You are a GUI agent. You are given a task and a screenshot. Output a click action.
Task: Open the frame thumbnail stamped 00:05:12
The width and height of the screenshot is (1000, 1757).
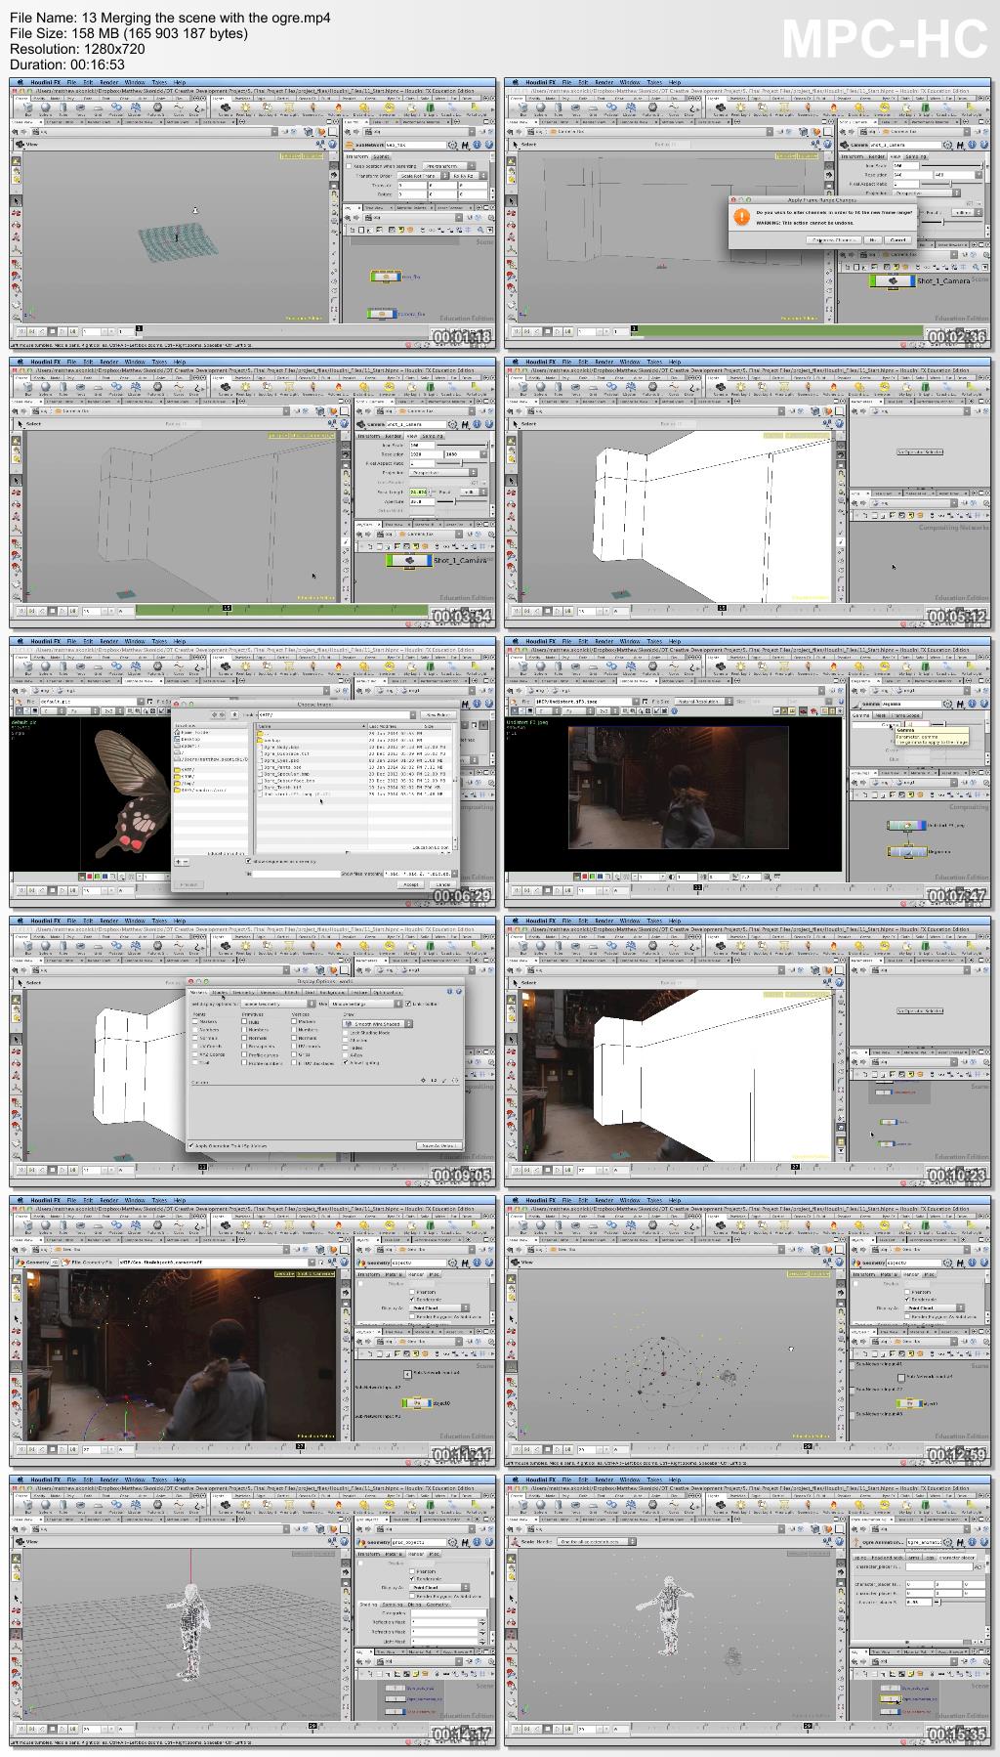(748, 493)
